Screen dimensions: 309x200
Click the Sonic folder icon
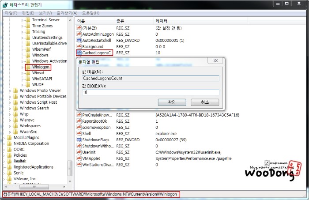9,173
